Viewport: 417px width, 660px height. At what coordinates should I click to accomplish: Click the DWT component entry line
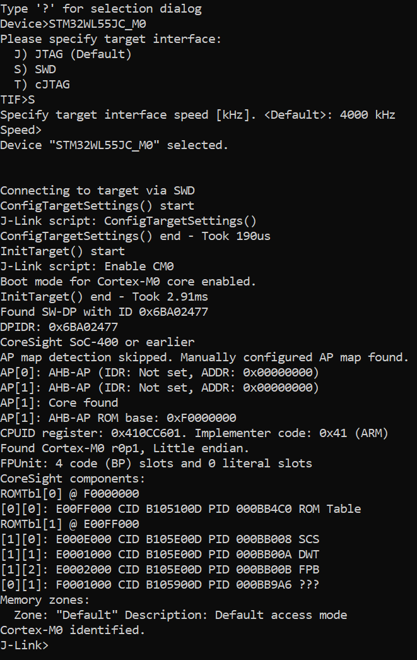[x=159, y=555]
